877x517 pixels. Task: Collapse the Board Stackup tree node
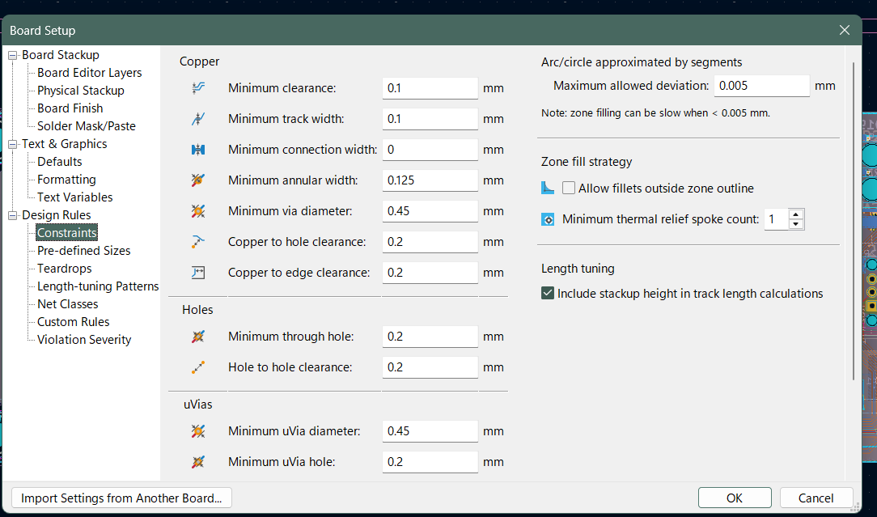tap(13, 55)
